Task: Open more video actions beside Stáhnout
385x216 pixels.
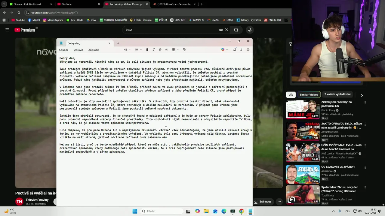Action: point(279,202)
